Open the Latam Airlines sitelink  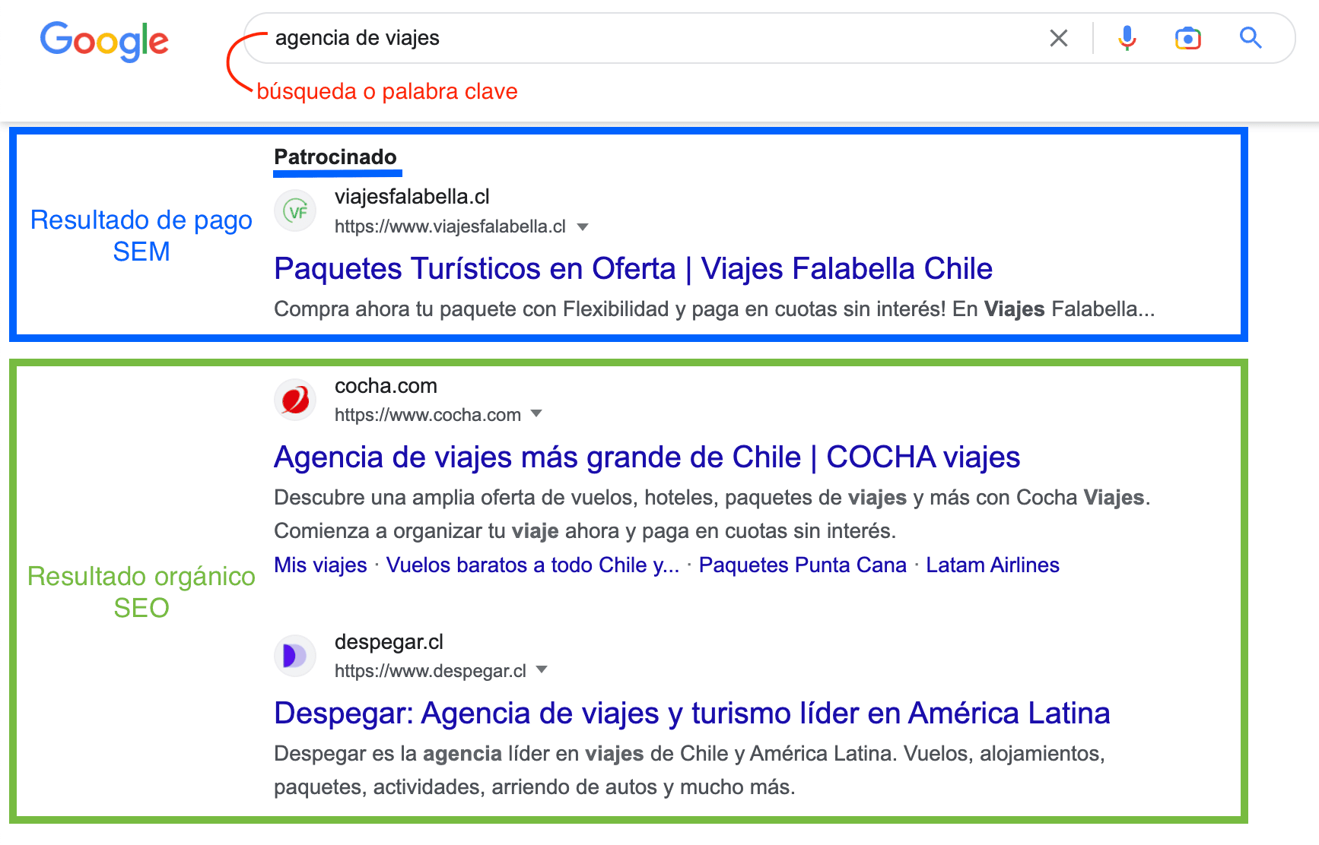(x=992, y=565)
